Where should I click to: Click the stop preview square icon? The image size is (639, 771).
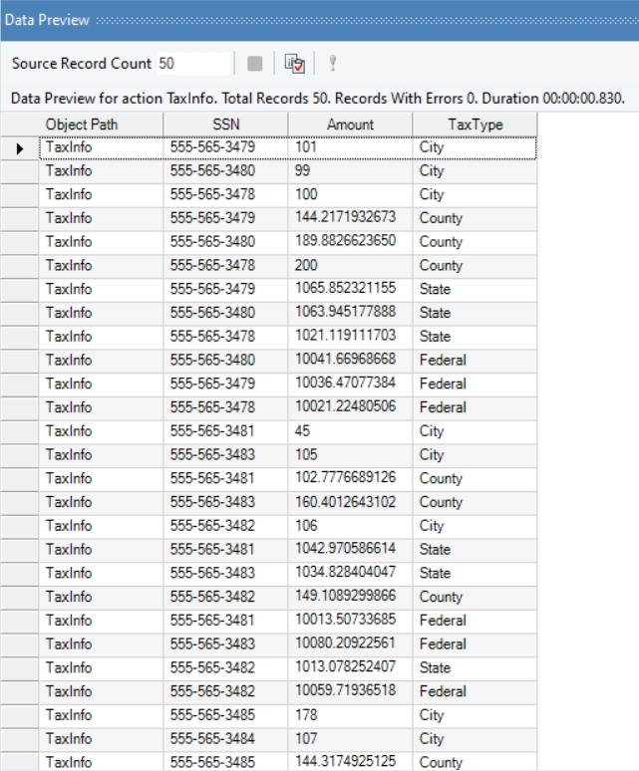(x=255, y=64)
